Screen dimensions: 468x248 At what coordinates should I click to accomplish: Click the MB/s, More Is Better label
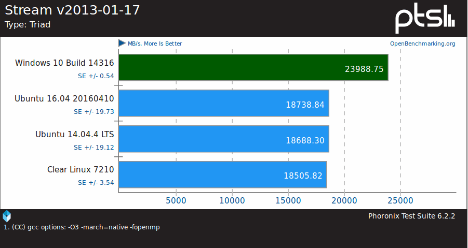click(x=155, y=43)
